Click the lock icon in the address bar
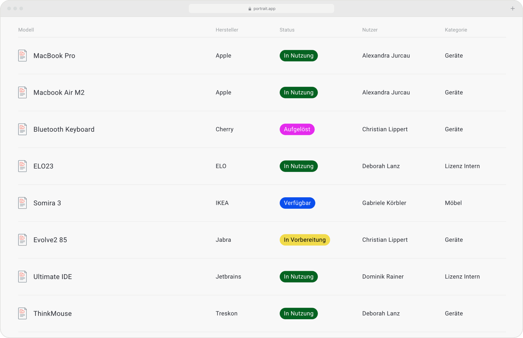This screenshot has width=523, height=338. [250, 8]
